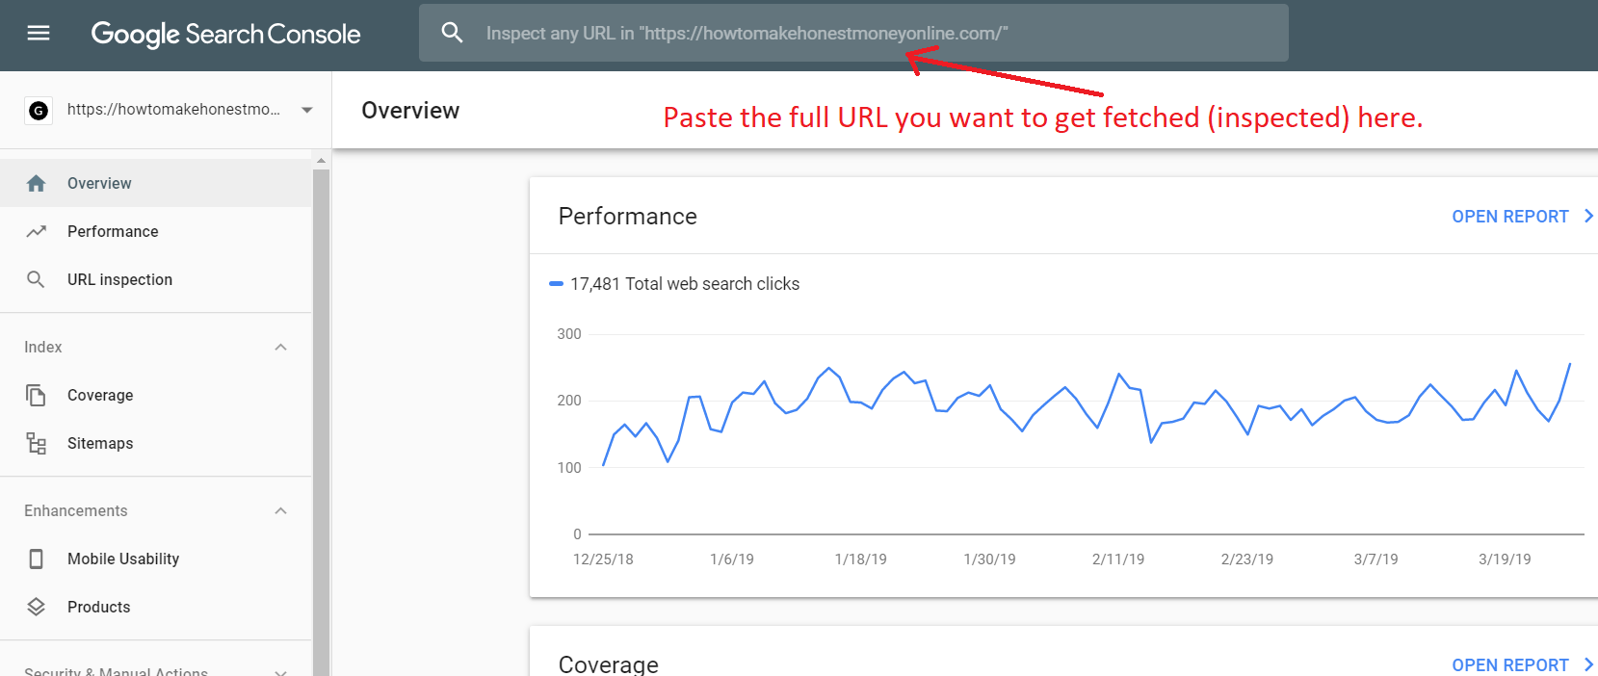Screen dimensions: 1598x676
Task: Click the 2/11/19 date label on the chart
Action: point(1118,559)
